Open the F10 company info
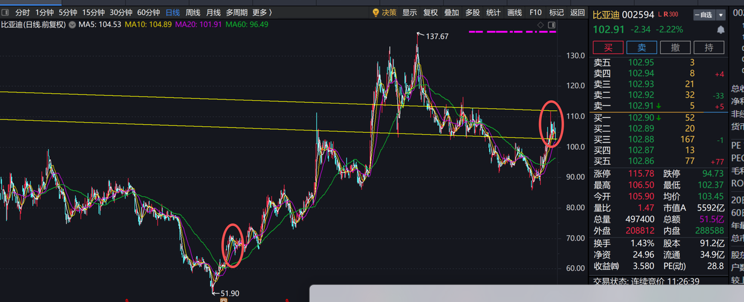 pyautogui.click(x=535, y=12)
